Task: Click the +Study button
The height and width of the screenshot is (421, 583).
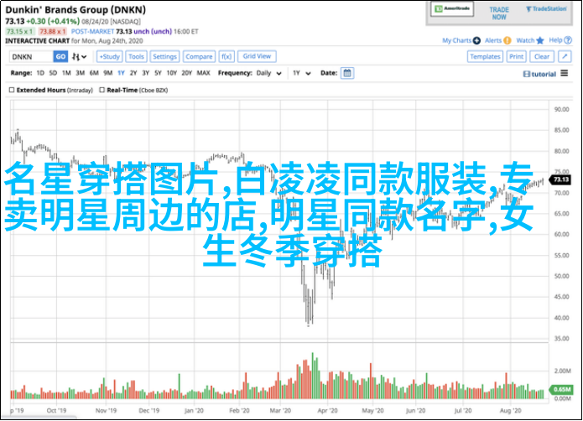Action: (x=109, y=56)
